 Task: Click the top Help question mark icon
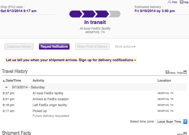tap(181, 2)
